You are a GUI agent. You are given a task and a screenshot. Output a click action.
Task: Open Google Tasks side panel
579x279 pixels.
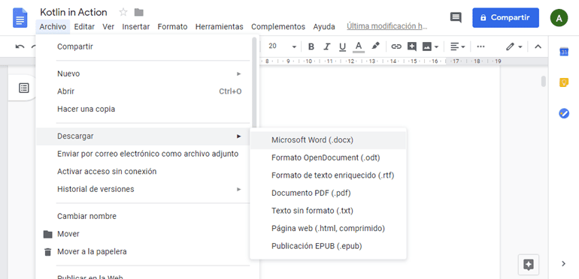(x=564, y=114)
